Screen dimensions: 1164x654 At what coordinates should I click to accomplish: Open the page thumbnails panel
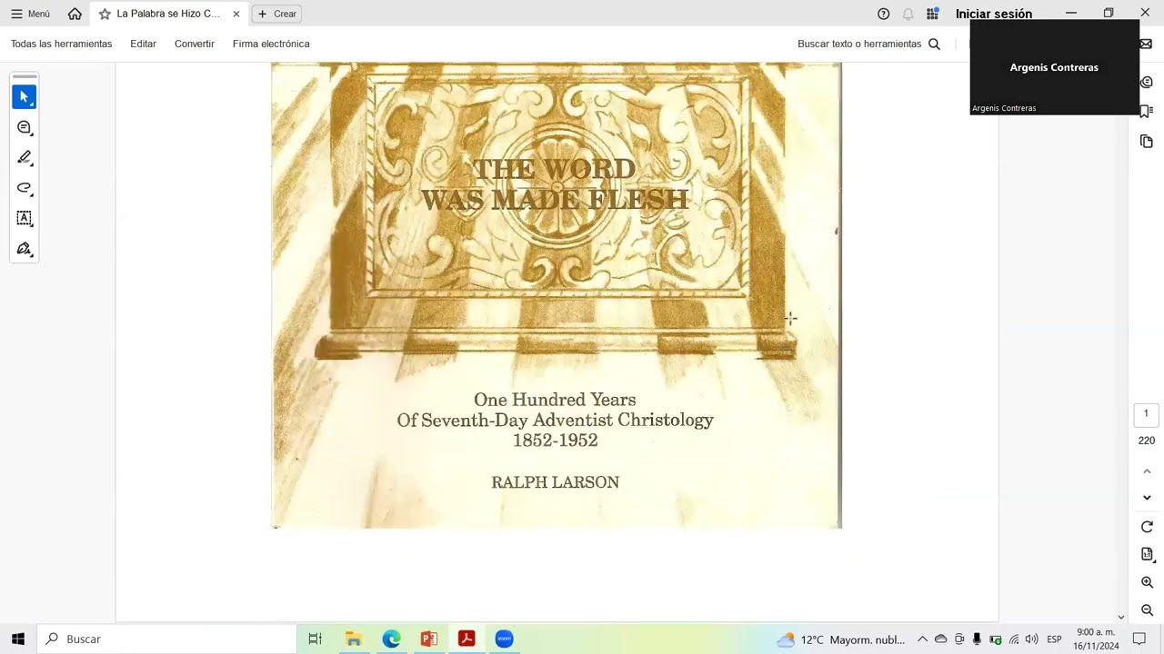[1147, 142]
